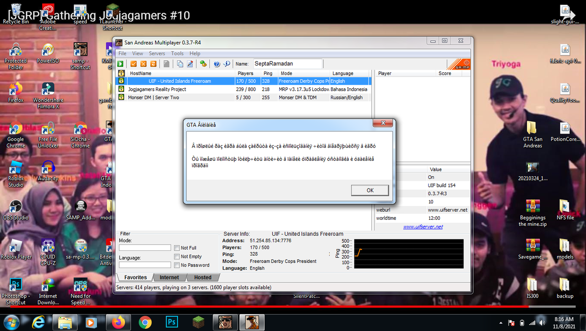The image size is (586, 331).
Task: Click lock icon of Jogjagamers Reality Project row
Action: tap(121, 89)
